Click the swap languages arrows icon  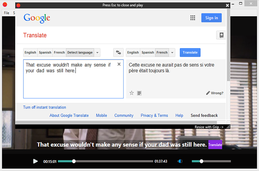(118, 53)
